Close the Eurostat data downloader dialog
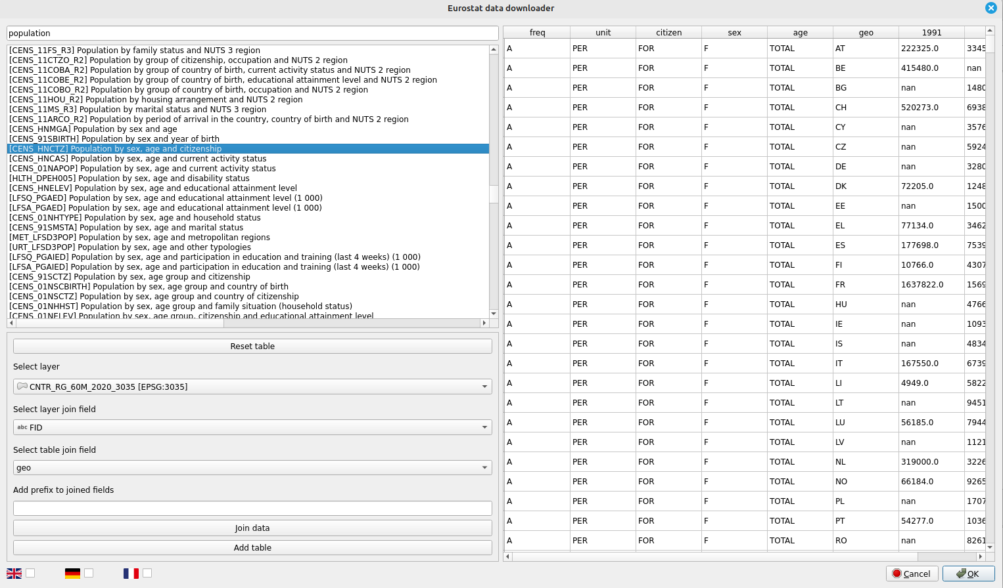This screenshot has height=588, width=1003. (x=991, y=8)
